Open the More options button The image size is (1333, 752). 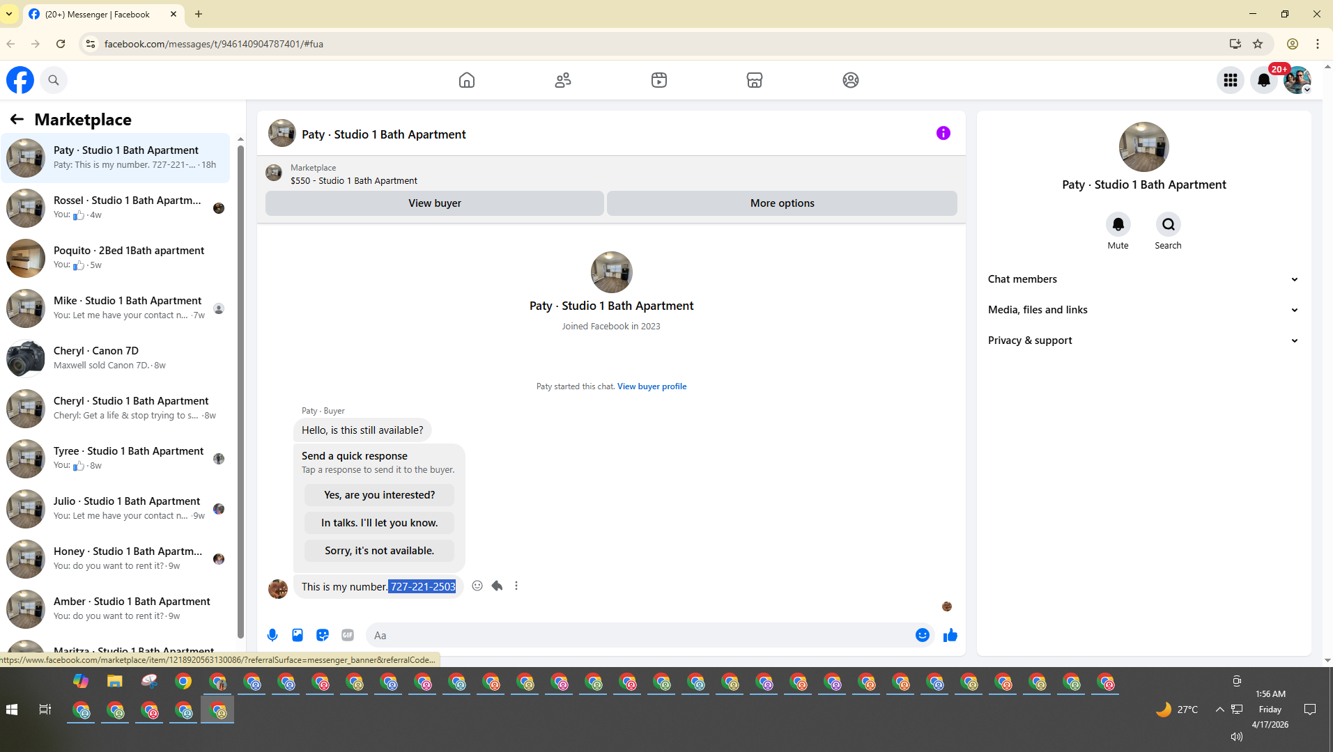click(x=783, y=203)
